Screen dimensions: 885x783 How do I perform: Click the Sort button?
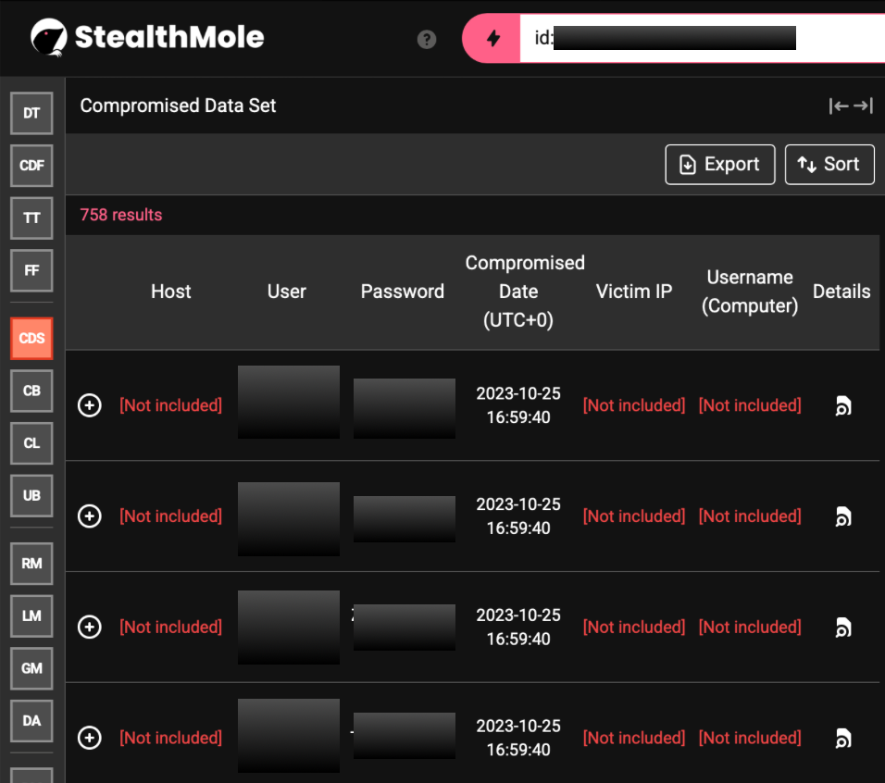click(829, 165)
